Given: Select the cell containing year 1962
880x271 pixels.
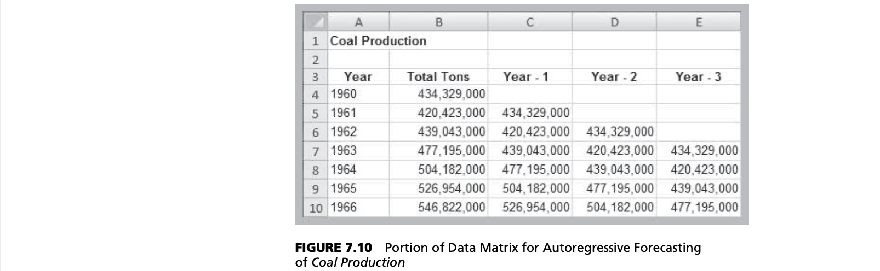Looking at the screenshot, I should [358, 132].
